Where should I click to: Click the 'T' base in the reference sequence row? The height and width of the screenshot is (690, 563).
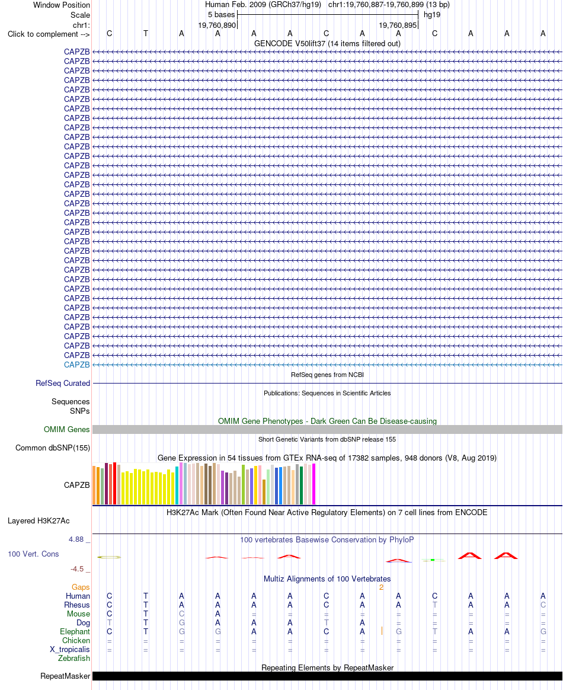coord(146,34)
